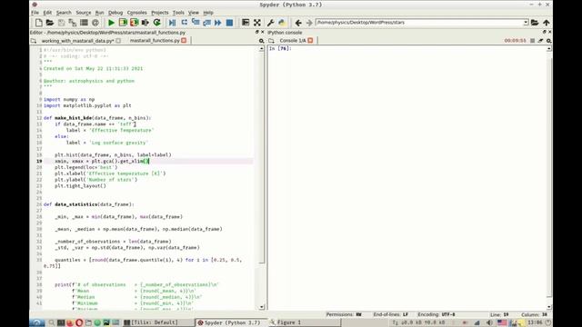Go back with left arrow icon

point(298,23)
